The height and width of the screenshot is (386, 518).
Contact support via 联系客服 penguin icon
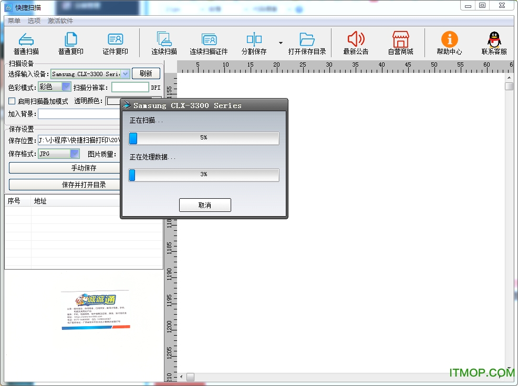click(494, 39)
